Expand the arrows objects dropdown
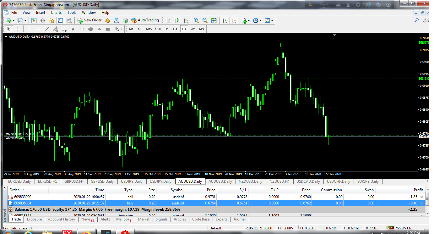This screenshot has width=434, height=234. pyautogui.click(x=122, y=29)
